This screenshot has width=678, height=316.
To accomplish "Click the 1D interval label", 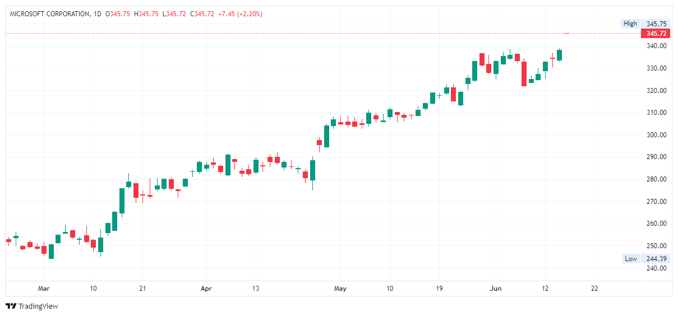I will 98,13.
